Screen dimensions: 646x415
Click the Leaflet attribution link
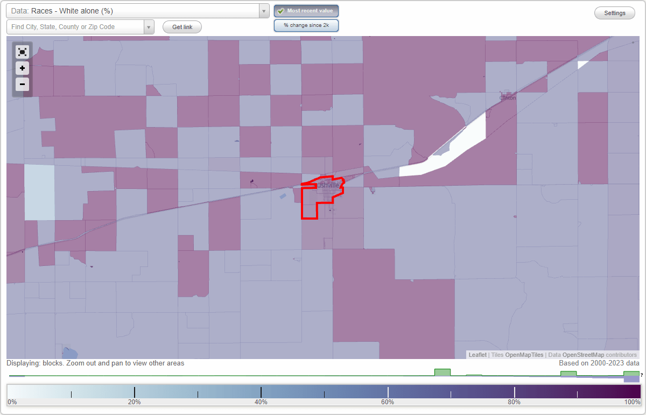[478, 355]
